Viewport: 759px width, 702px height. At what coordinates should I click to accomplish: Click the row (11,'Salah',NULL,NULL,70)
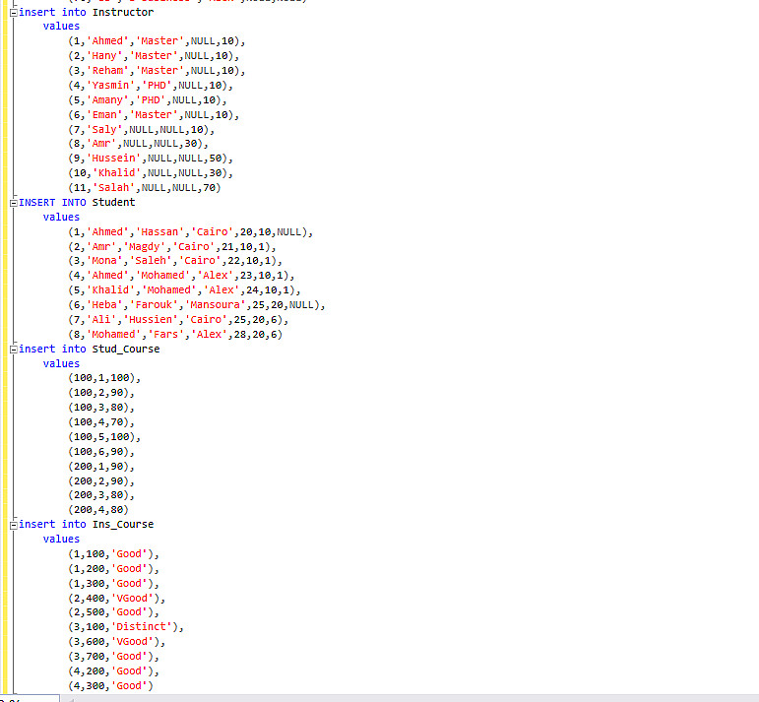point(145,188)
